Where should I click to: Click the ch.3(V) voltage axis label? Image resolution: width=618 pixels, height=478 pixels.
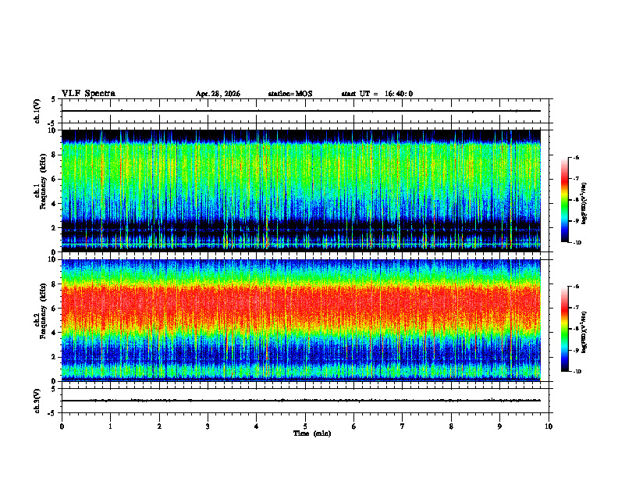coord(37,401)
